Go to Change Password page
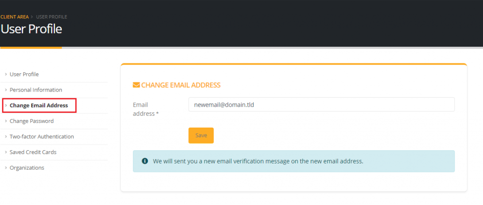Screen dimensions: 483x205 [x=32, y=121]
